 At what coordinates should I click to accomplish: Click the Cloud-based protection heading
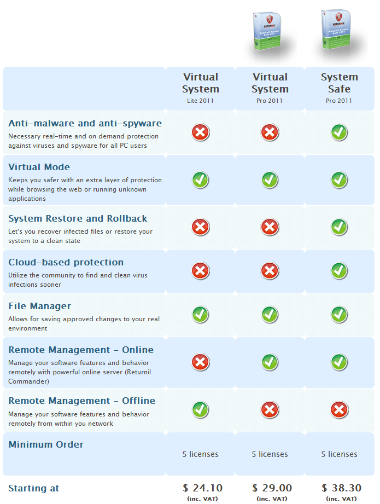(x=66, y=262)
